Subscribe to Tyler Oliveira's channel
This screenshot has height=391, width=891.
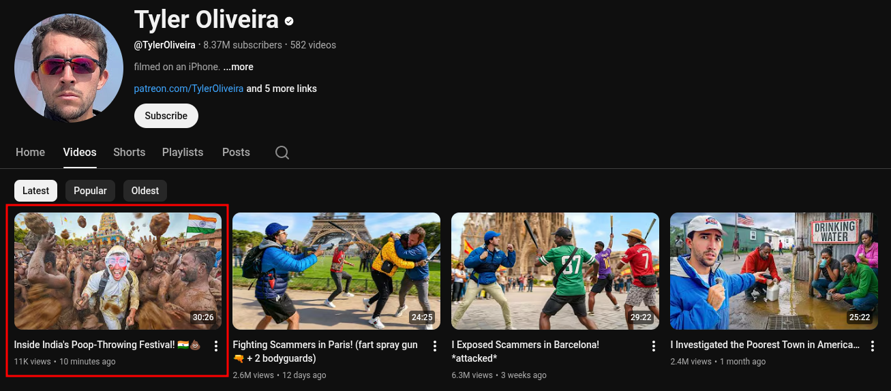point(166,116)
